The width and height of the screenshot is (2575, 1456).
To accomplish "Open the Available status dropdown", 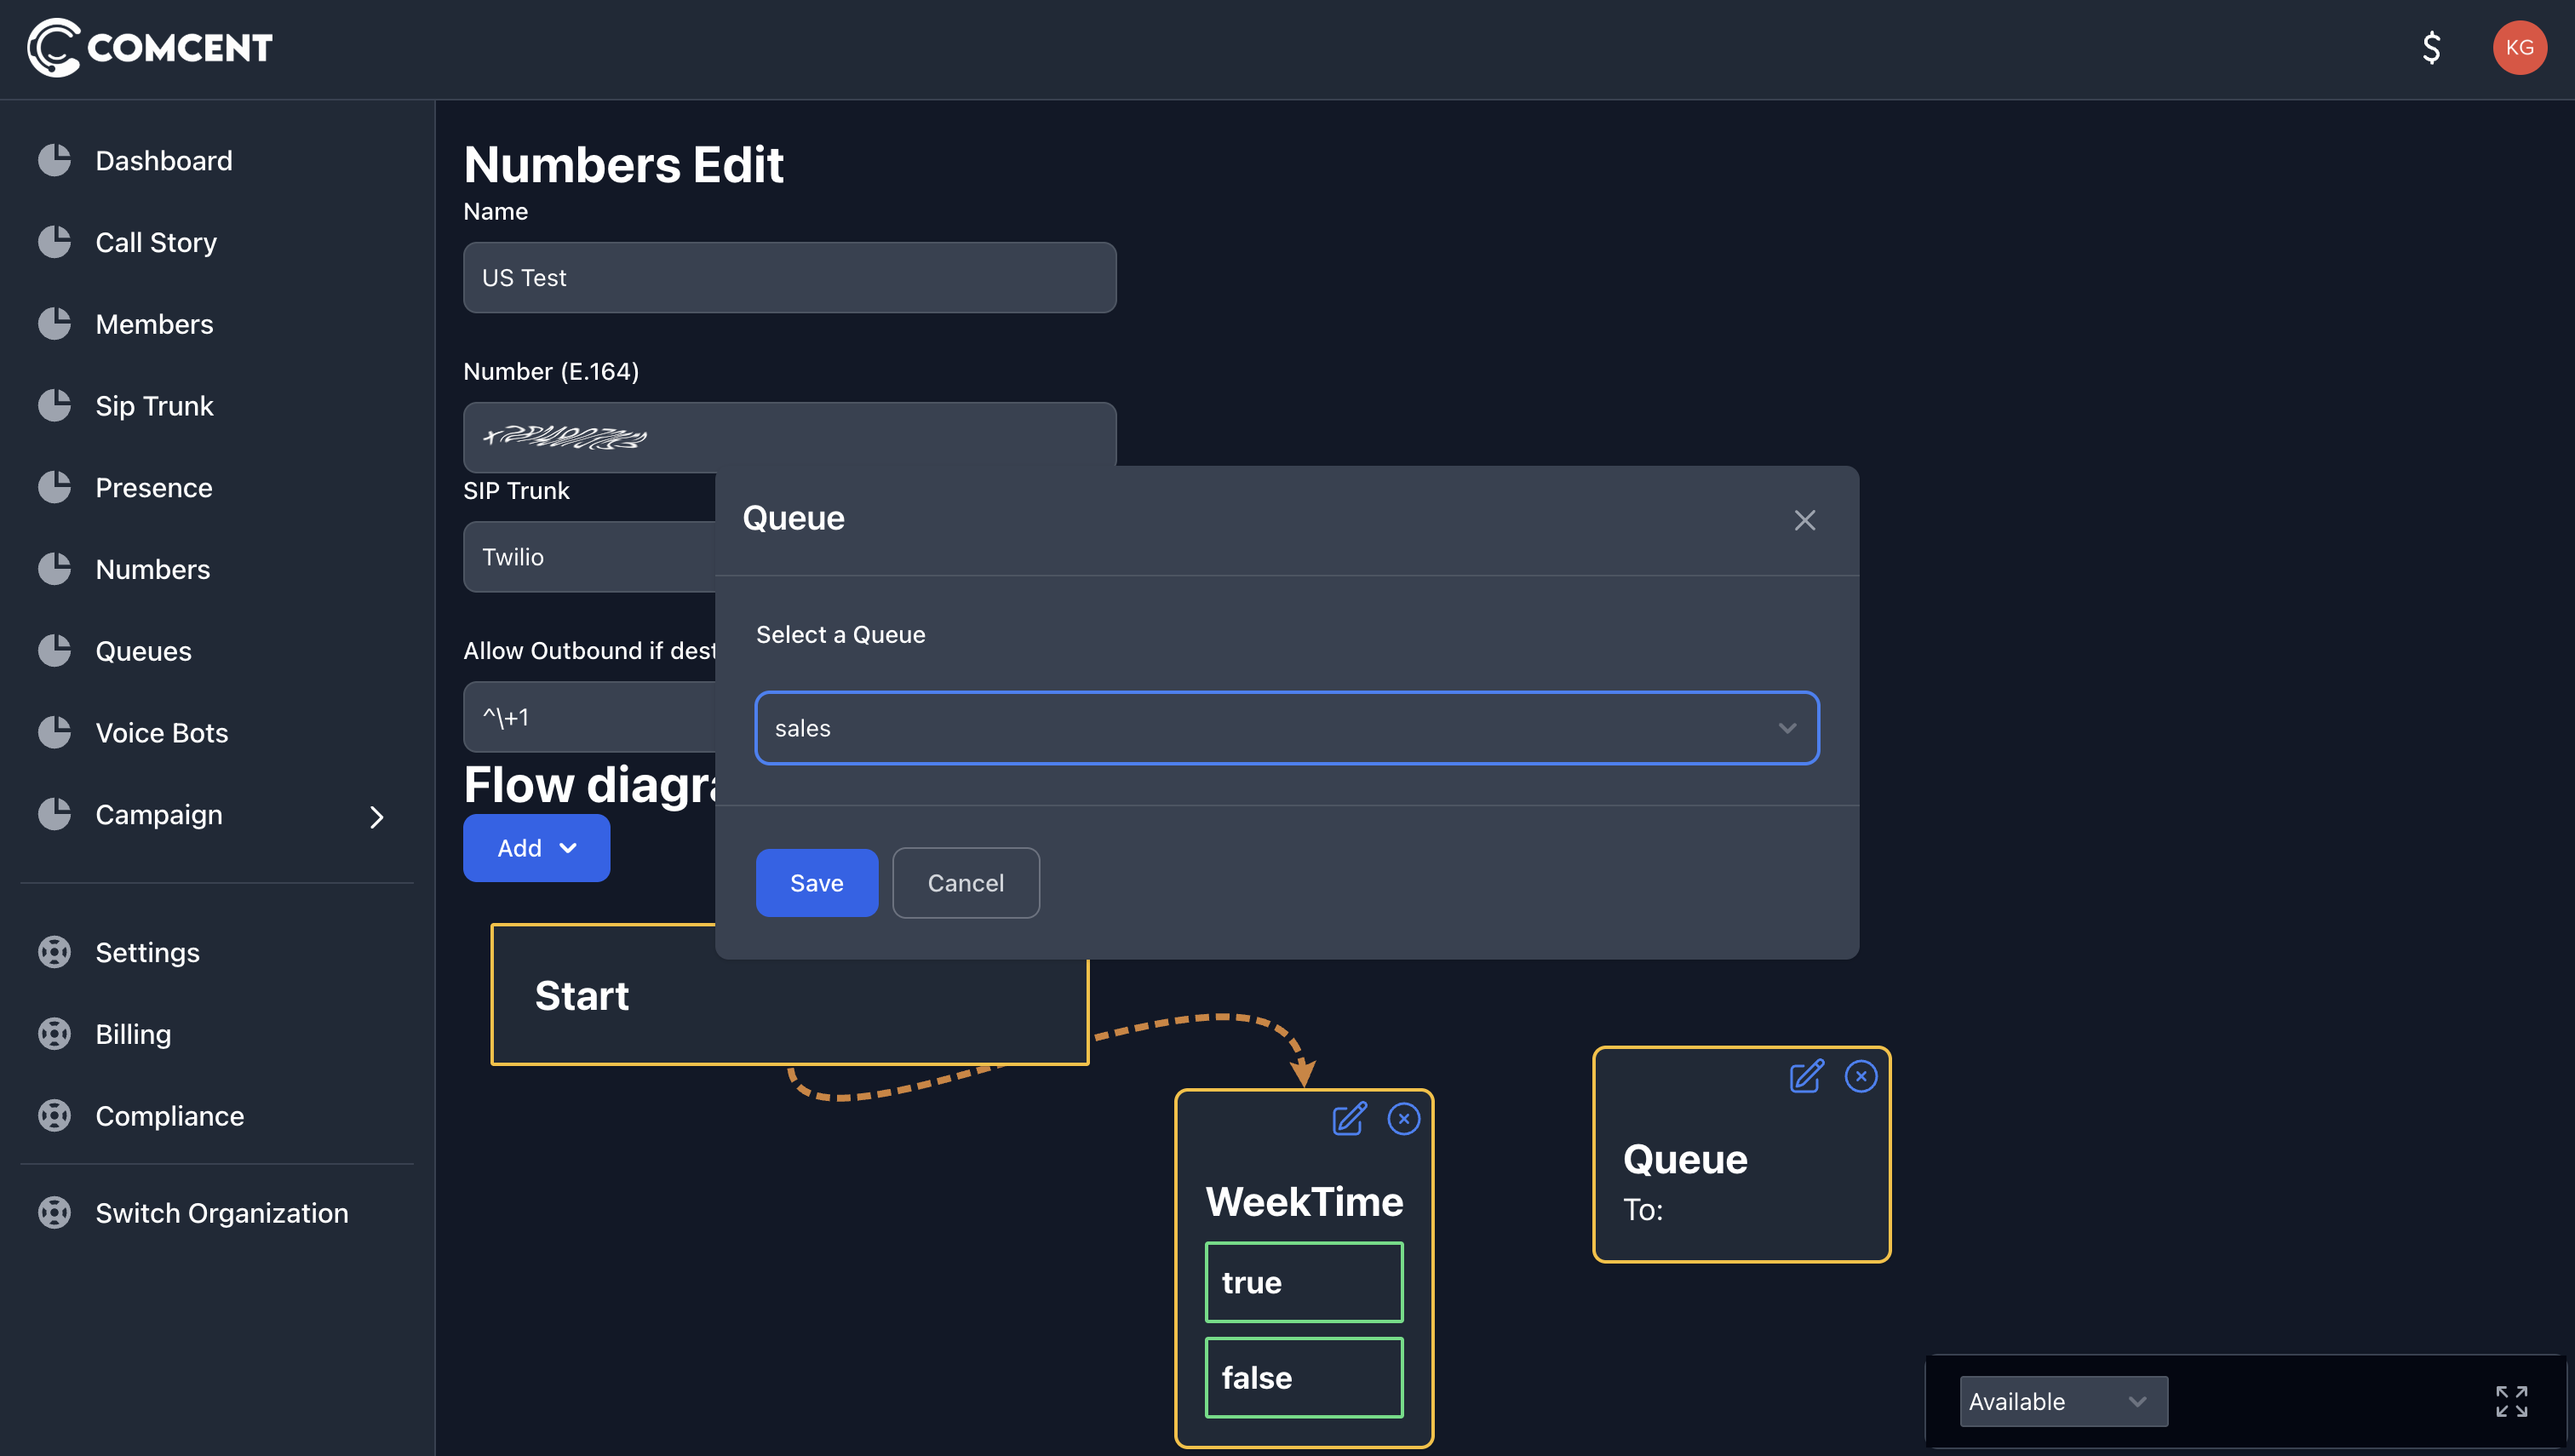I will [x=2063, y=1401].
